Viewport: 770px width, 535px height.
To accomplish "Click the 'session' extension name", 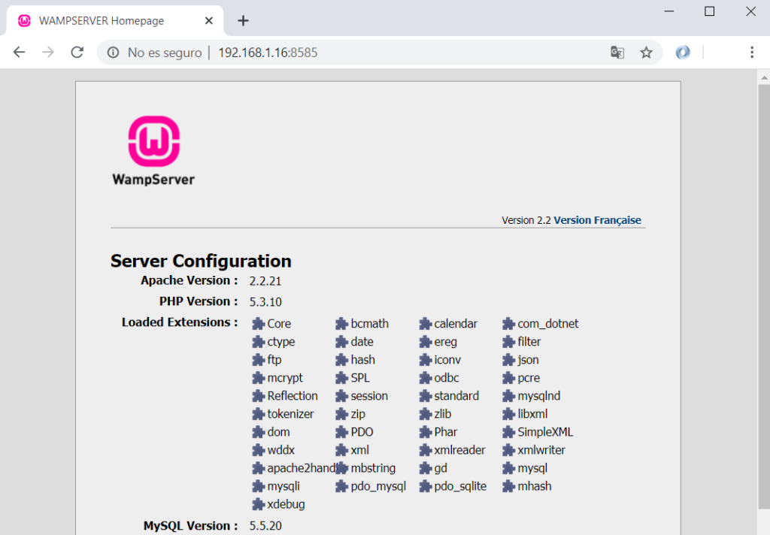I will (x=369, y=396).
